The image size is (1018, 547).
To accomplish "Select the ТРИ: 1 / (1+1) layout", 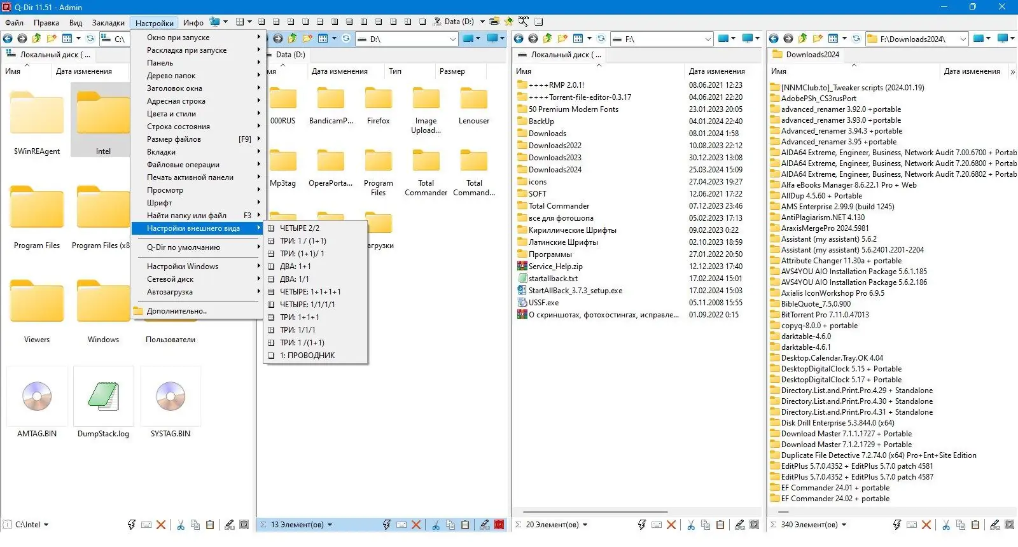I will point(316,240).
